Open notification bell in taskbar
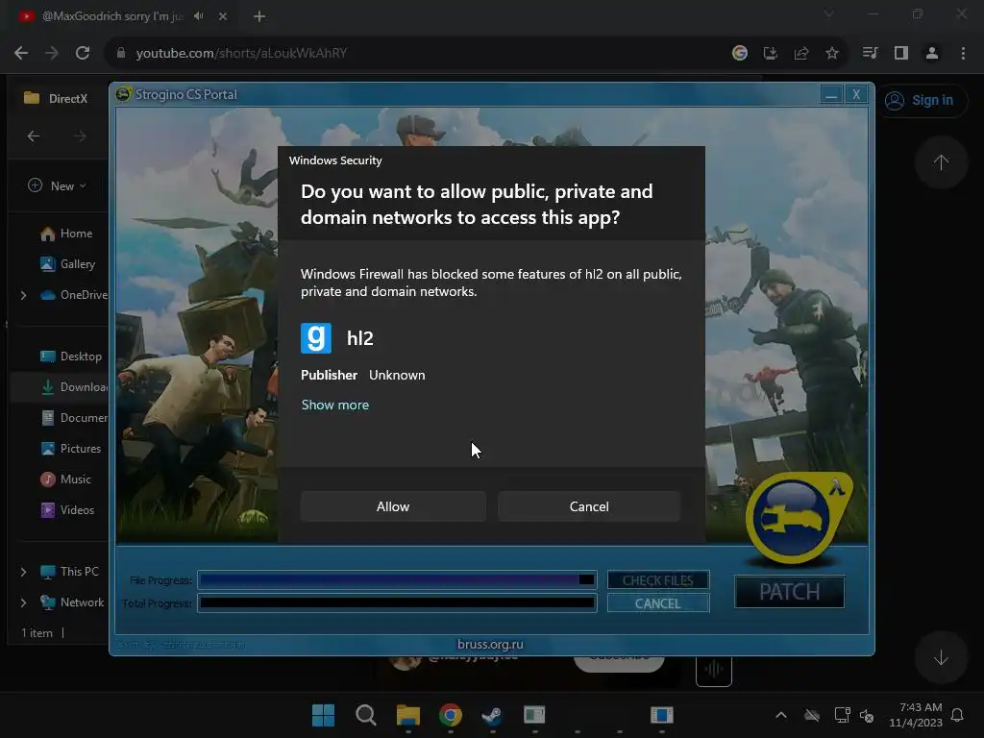 [x=958, y=715]
